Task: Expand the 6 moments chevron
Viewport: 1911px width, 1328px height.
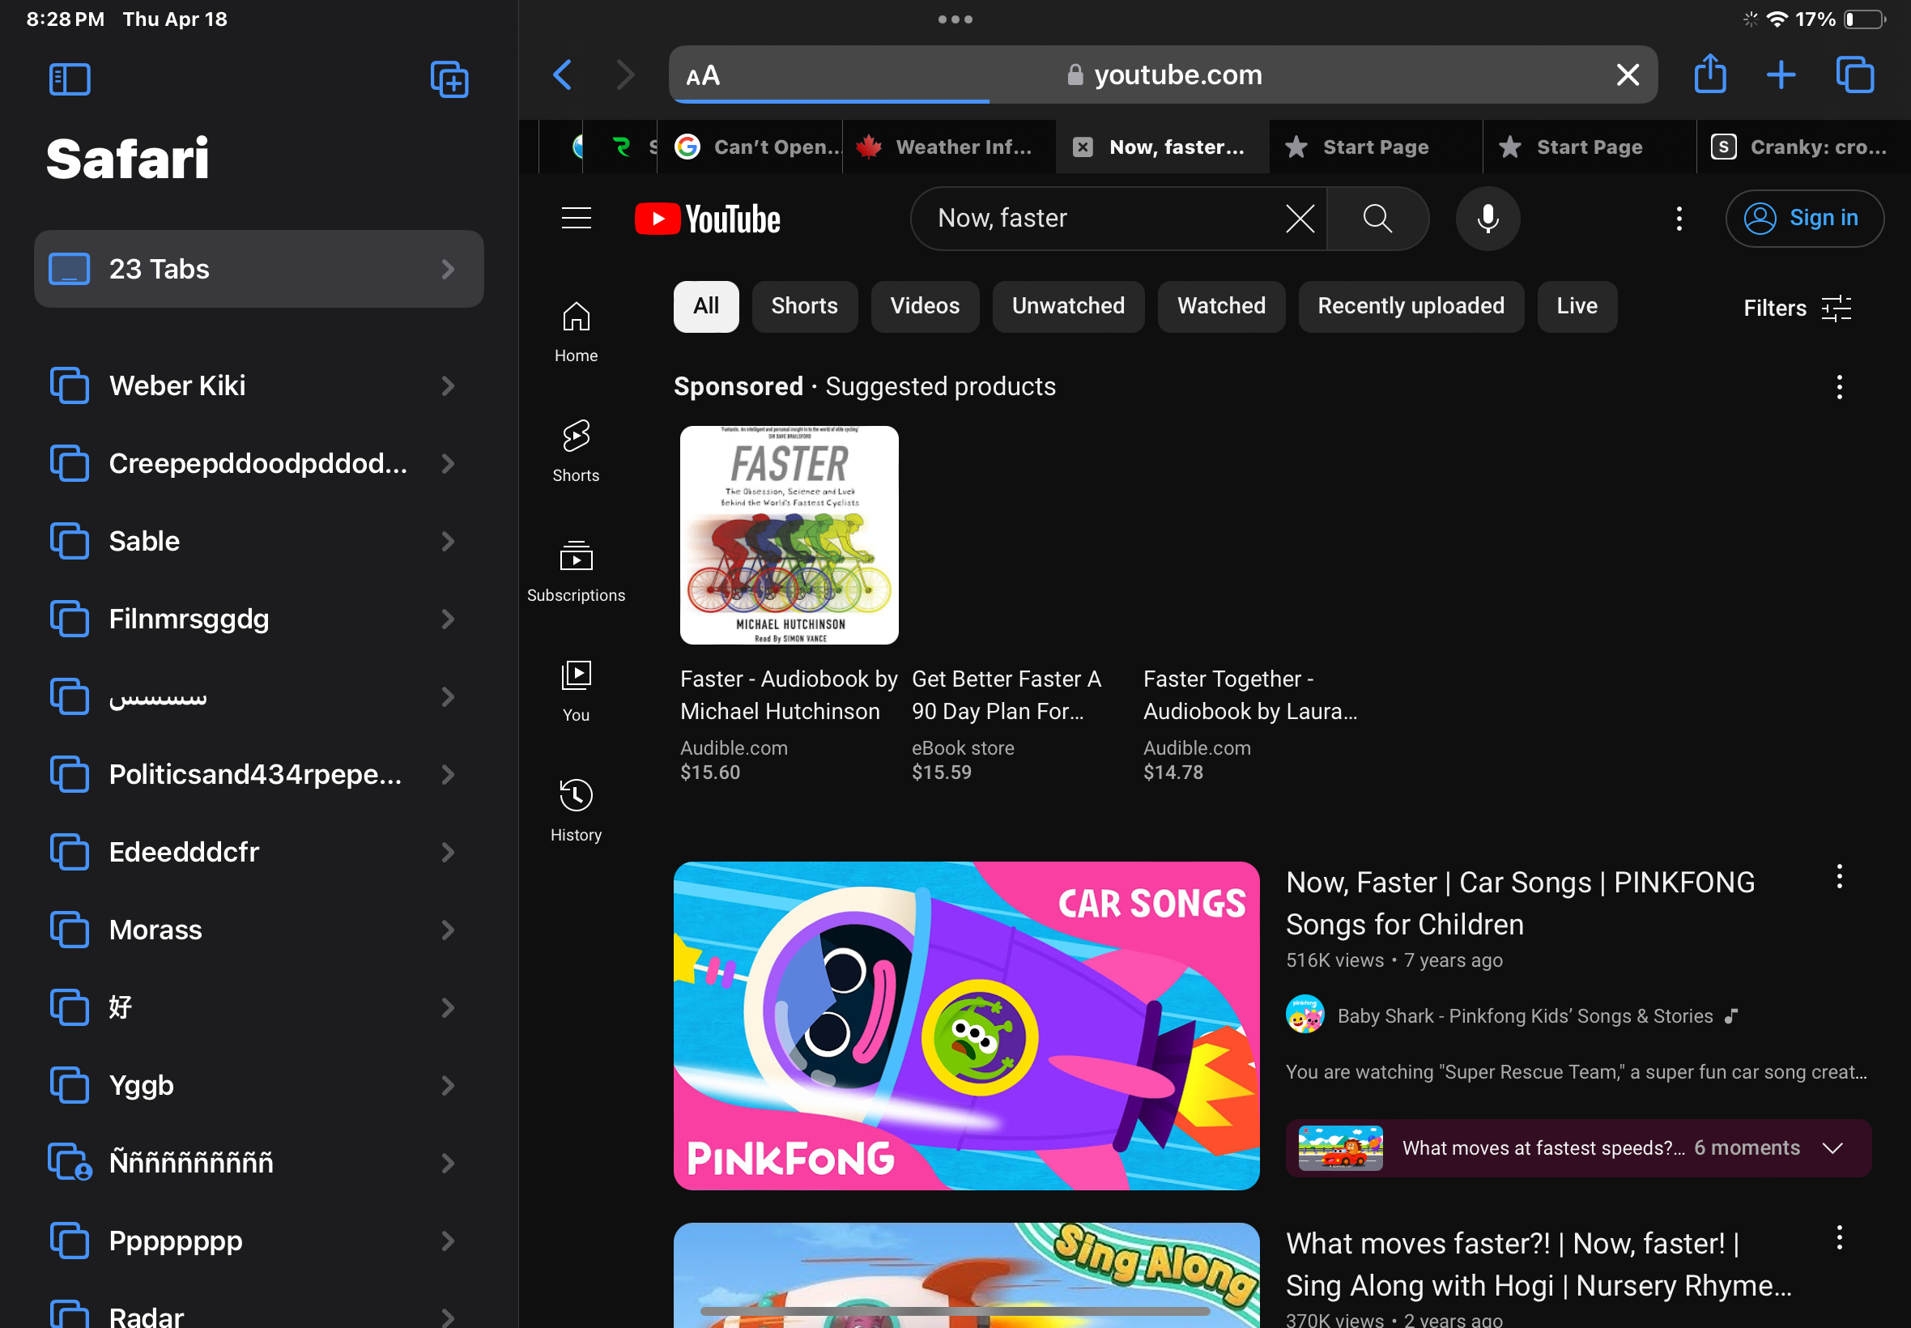Action: 1832,1148
